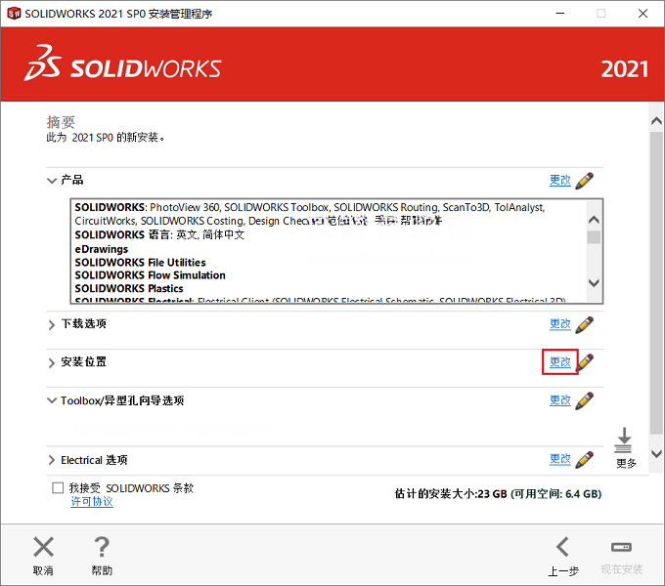Screen dimensions: 665x586
Task: Click the pencil icon in Toolbox/异型孔向导选项 row
Action: coord(585,400)
